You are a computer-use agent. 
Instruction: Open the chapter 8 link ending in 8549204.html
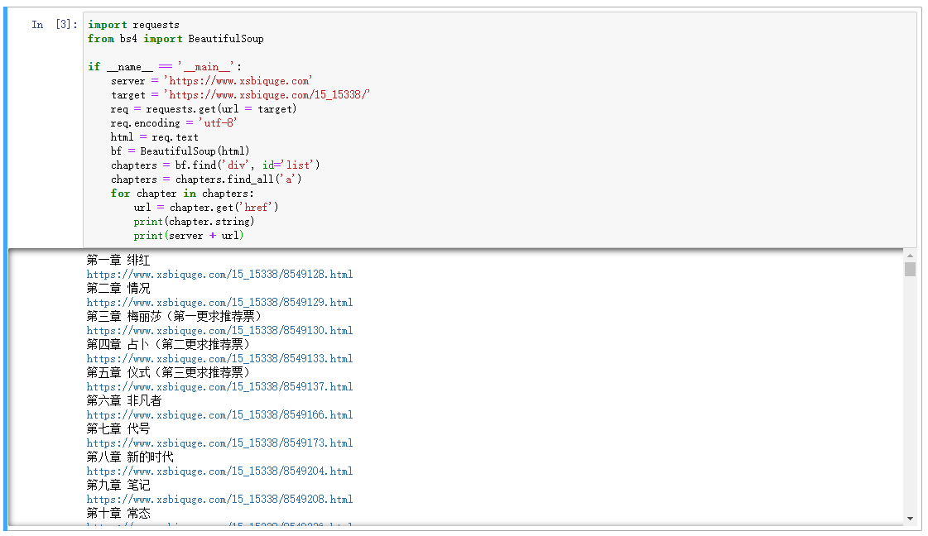pos(219,471)
